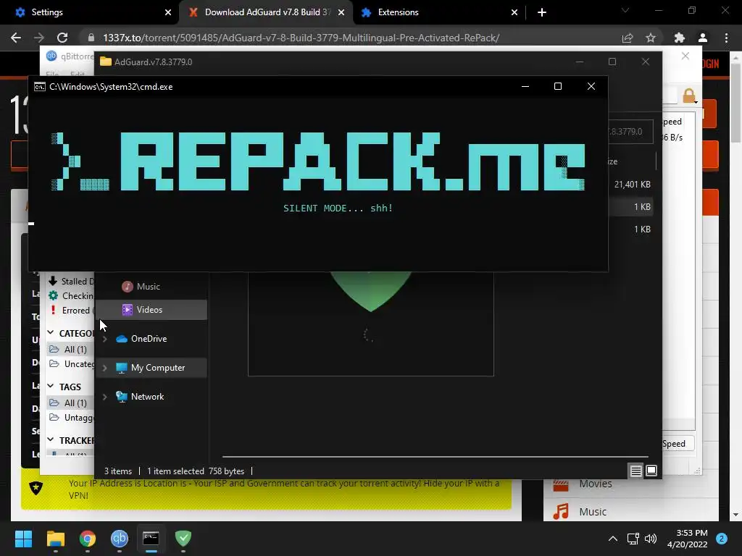The height and width of the screenshot is (556, 742).
Task: Select Untagged filter in qBittorrent
Action: [x=72, y=418]
